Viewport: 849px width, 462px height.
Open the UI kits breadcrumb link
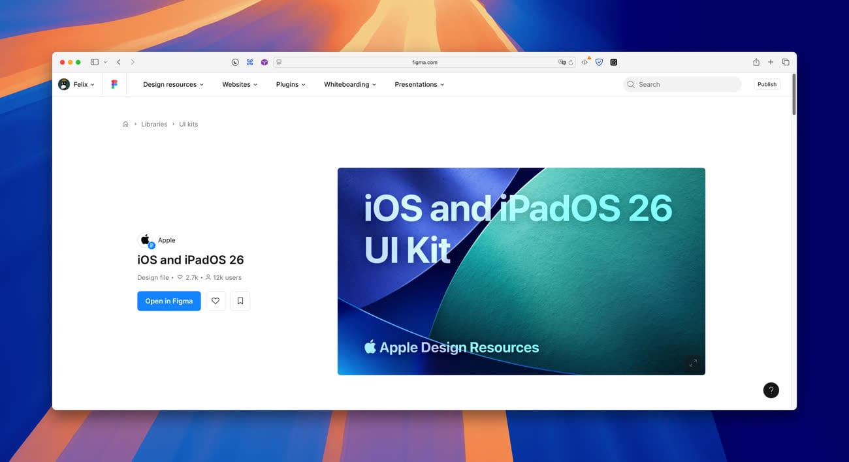click(189, 124)
